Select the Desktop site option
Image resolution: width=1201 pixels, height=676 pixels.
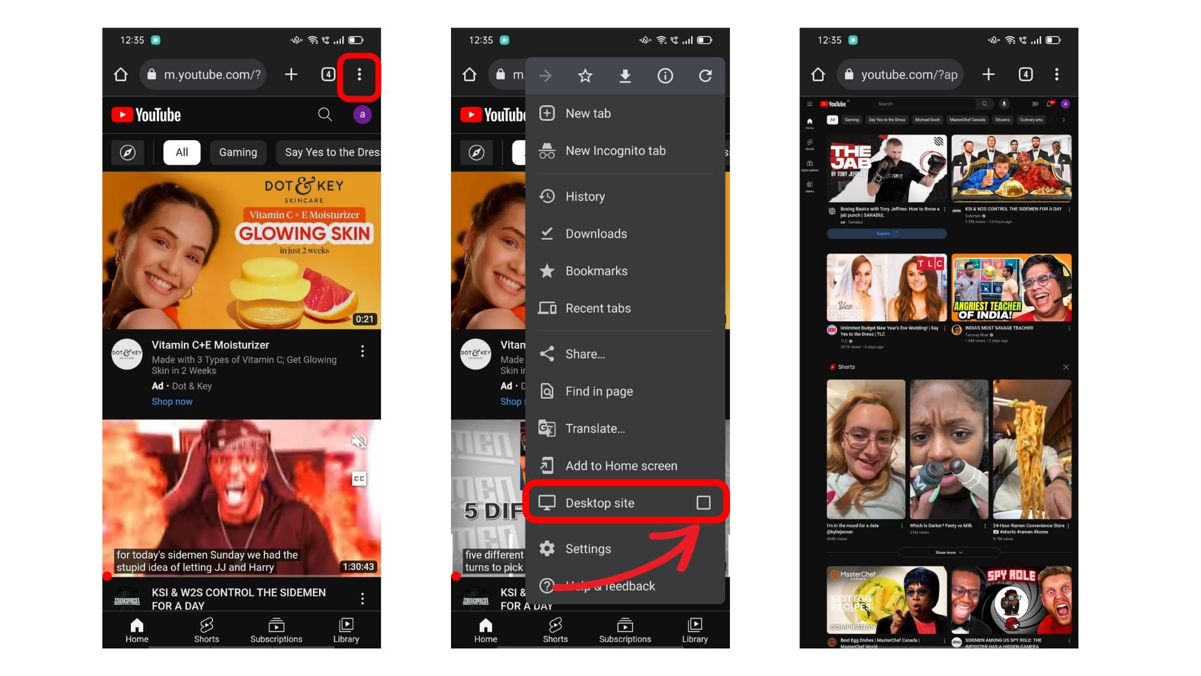(624, 503)
